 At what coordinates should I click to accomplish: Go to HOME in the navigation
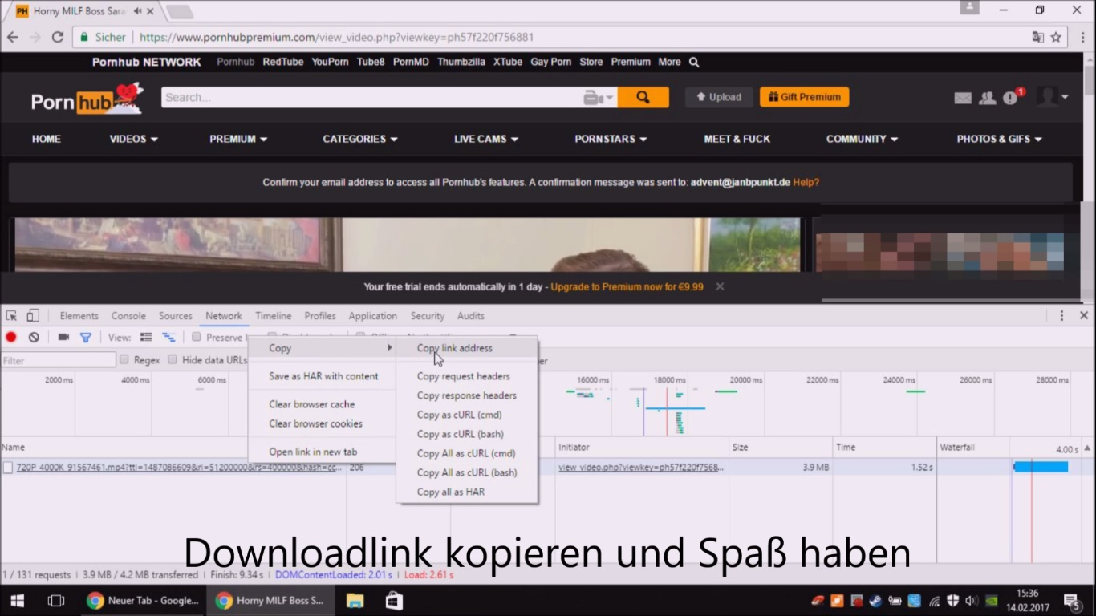(x=47, y=139)
